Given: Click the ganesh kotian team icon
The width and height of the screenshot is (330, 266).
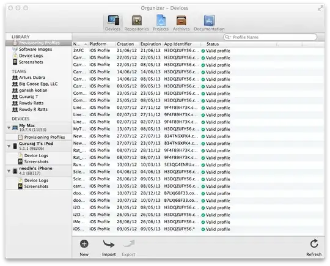Looking at the screenshot, I should pyautogui.click(x=15, y=91).
